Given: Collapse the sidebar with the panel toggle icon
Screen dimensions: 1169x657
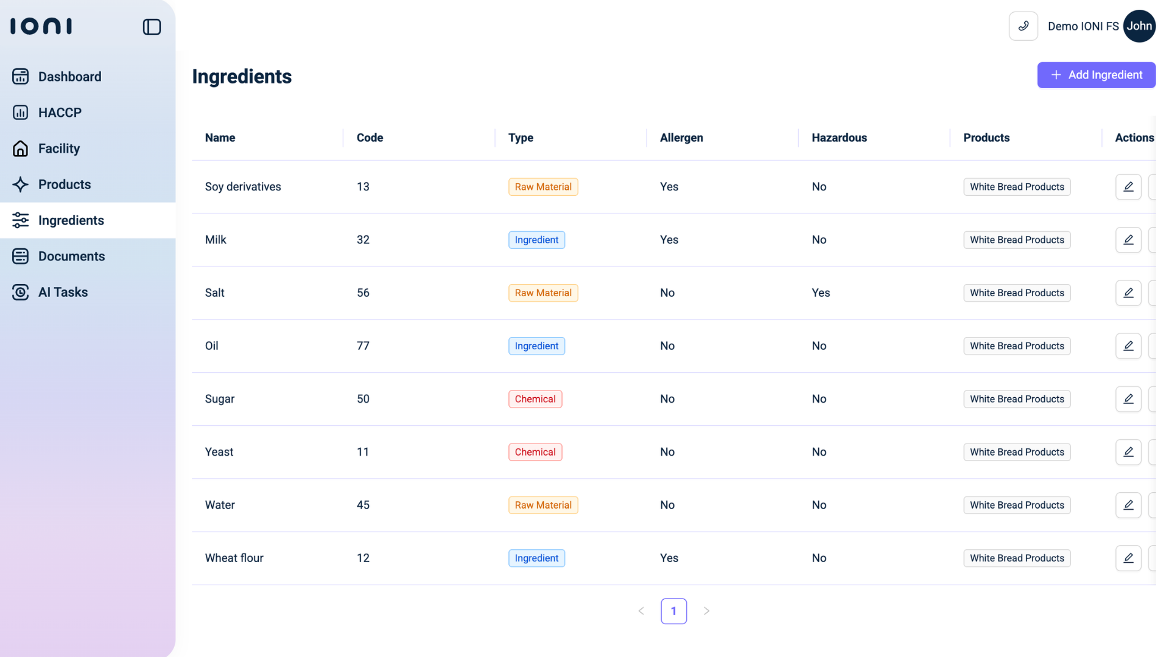Looking at the screenshot, I should (x=152, y=27).
